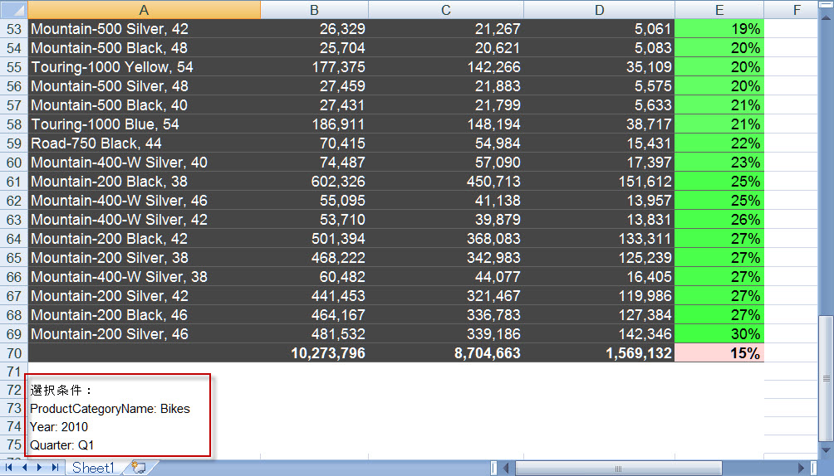
Task: Select cell with value 450,713
Action: coord(446,182)
